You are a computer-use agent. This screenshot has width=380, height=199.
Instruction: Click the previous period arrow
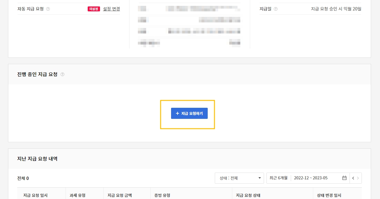pos(353,178)
